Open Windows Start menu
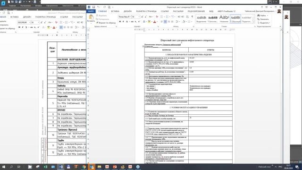The height and width of the screenshot is (170, 302). 3,167
